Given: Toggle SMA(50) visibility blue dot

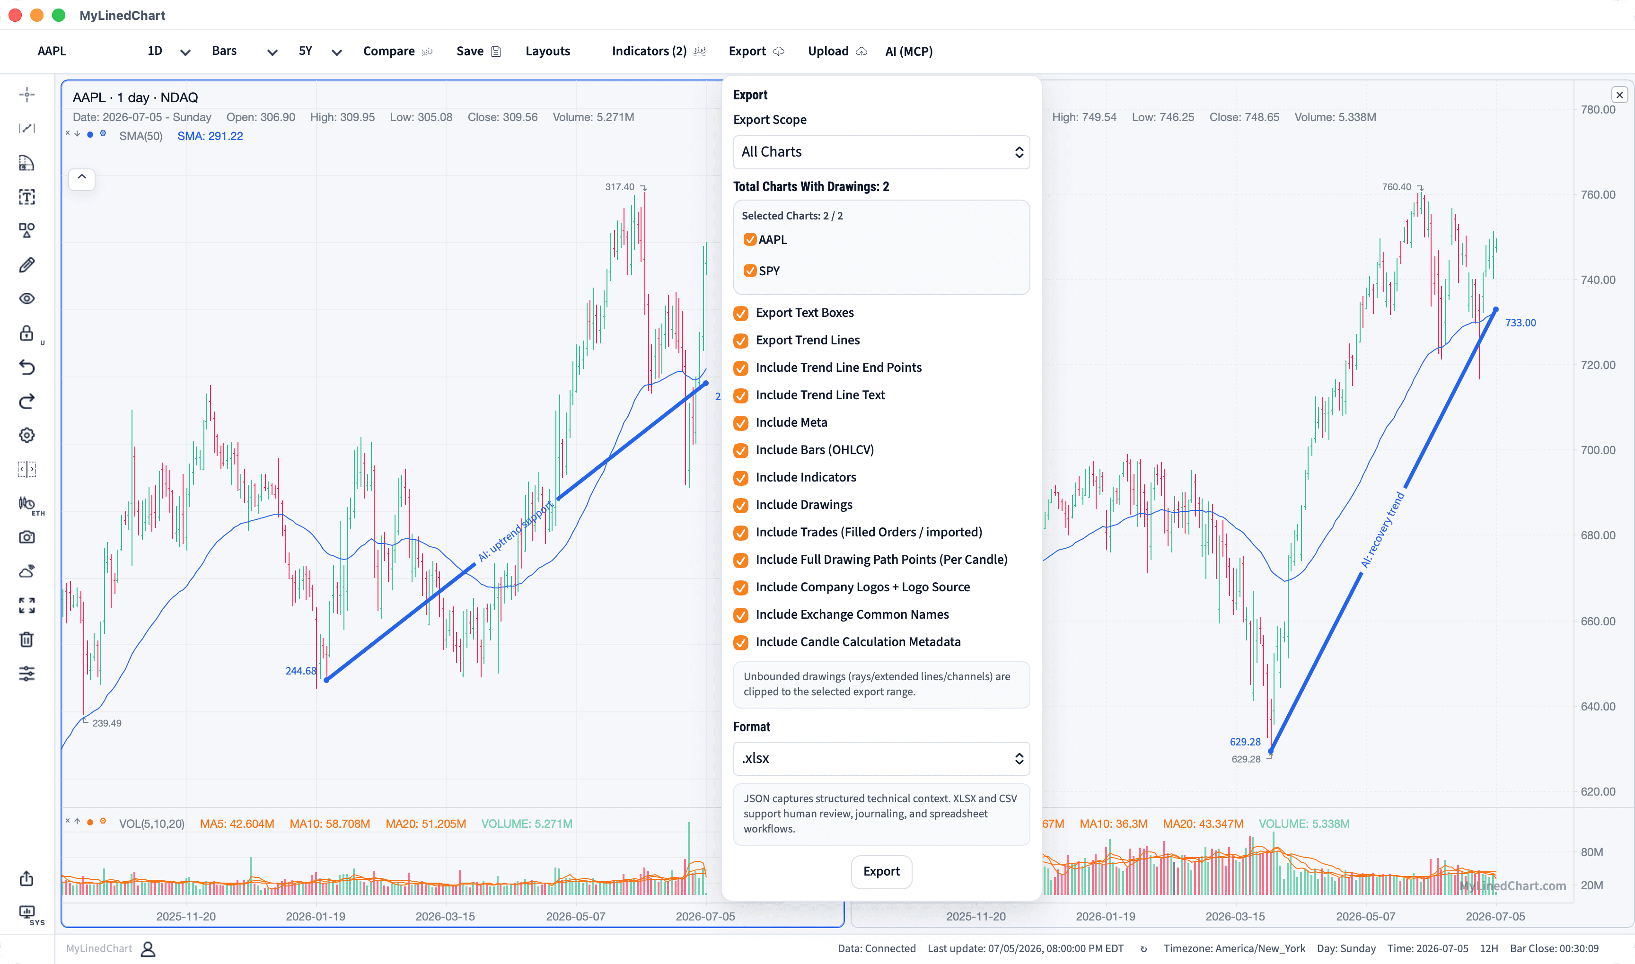Looking at the screenshot, I should click(89, 134).
